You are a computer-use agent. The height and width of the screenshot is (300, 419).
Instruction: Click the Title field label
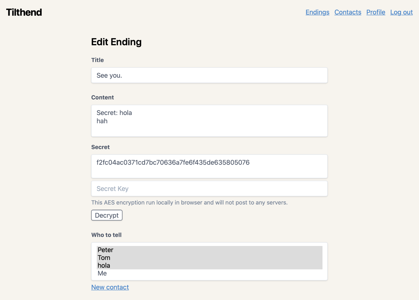coord(97,60)
